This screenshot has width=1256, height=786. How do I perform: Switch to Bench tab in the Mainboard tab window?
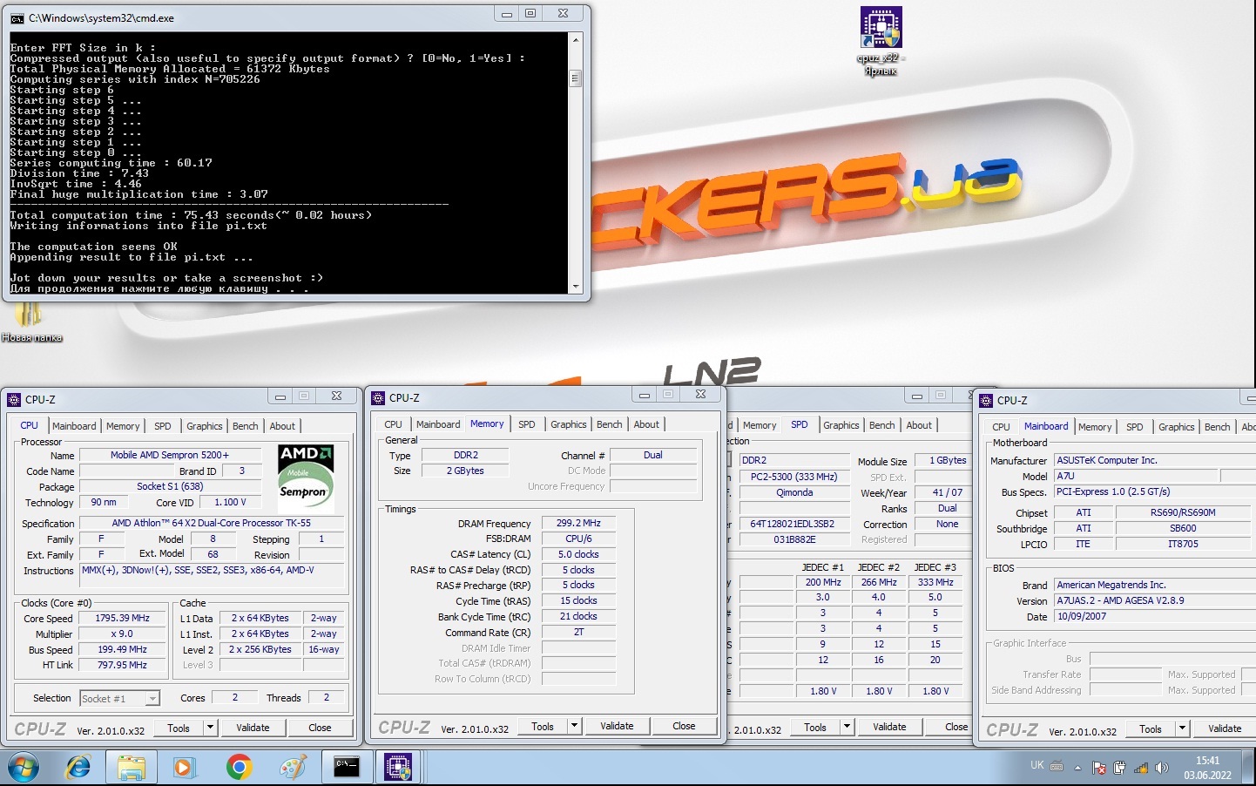(x=1218, y=427)
